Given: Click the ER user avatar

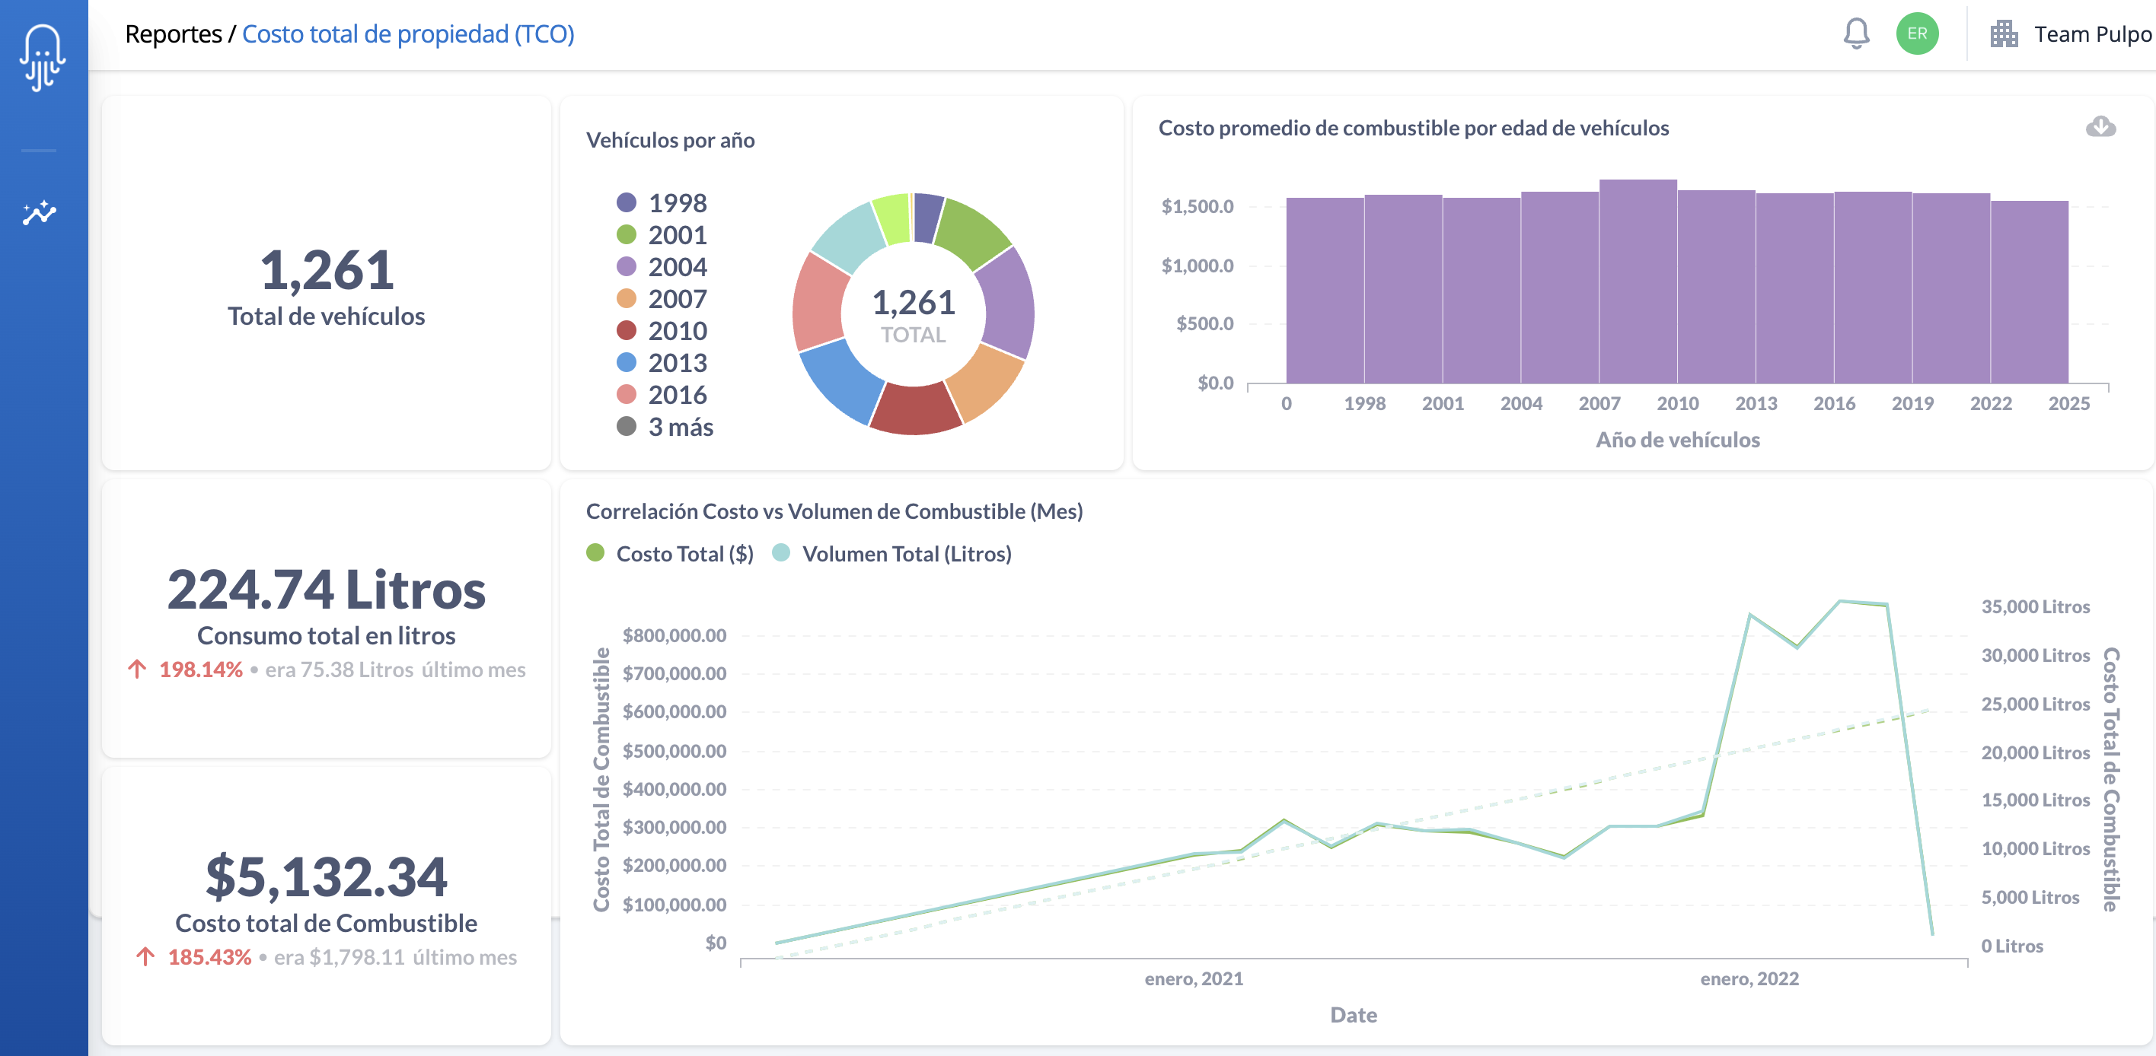Looking at the screenshot, I should (1917, 34).
